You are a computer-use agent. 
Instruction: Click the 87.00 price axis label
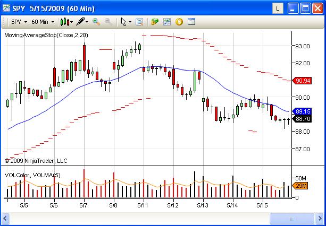click(x=302, y=149)
